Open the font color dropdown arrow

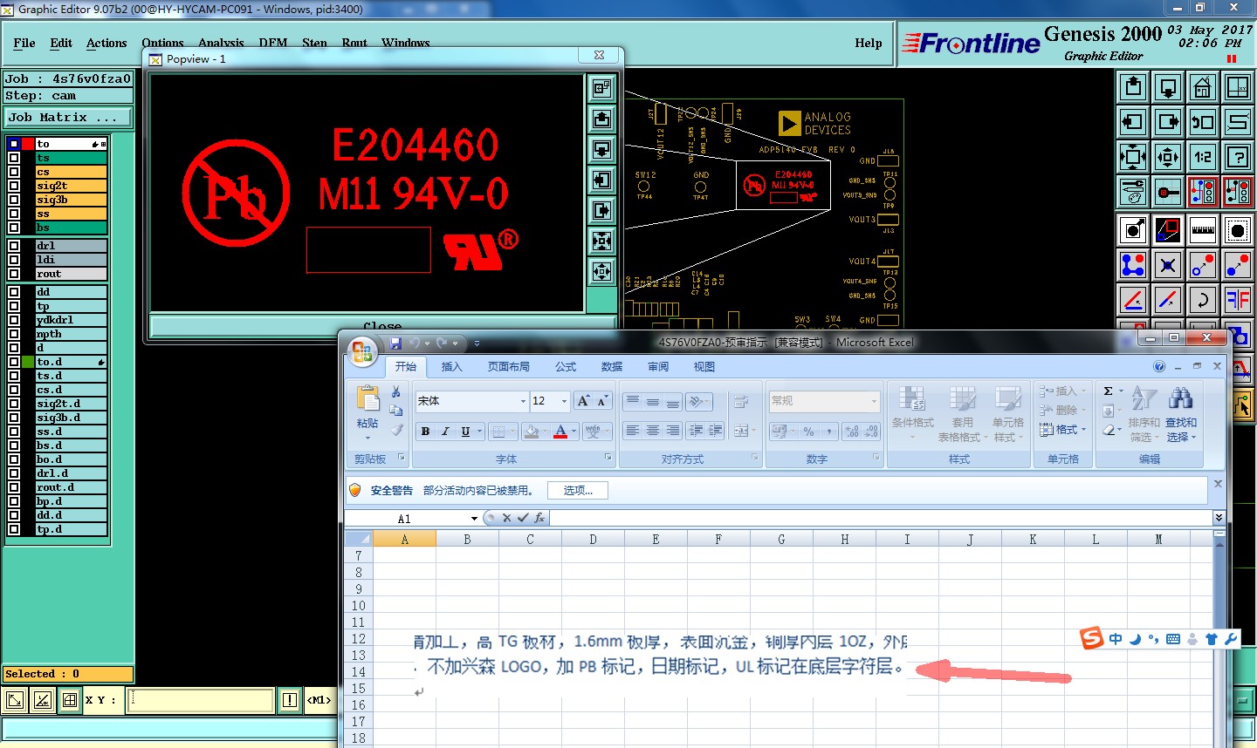(574, 431)
